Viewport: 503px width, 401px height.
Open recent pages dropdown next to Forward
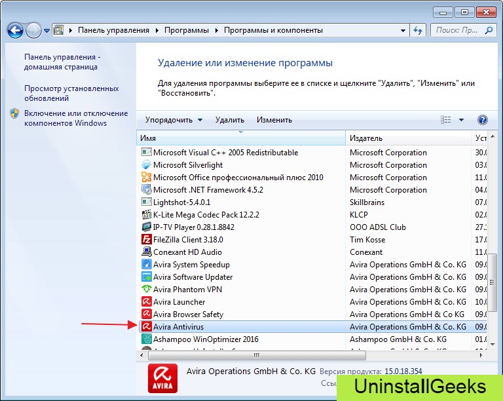(x=47, y=31)
